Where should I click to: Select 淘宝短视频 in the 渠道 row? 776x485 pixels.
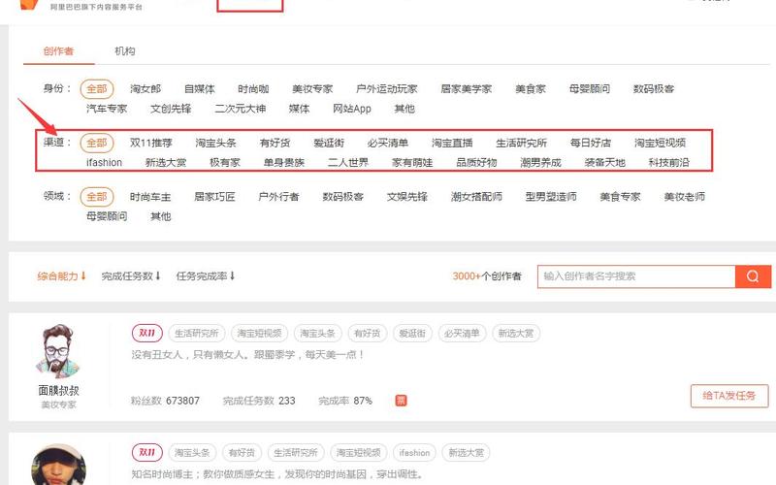660,143
